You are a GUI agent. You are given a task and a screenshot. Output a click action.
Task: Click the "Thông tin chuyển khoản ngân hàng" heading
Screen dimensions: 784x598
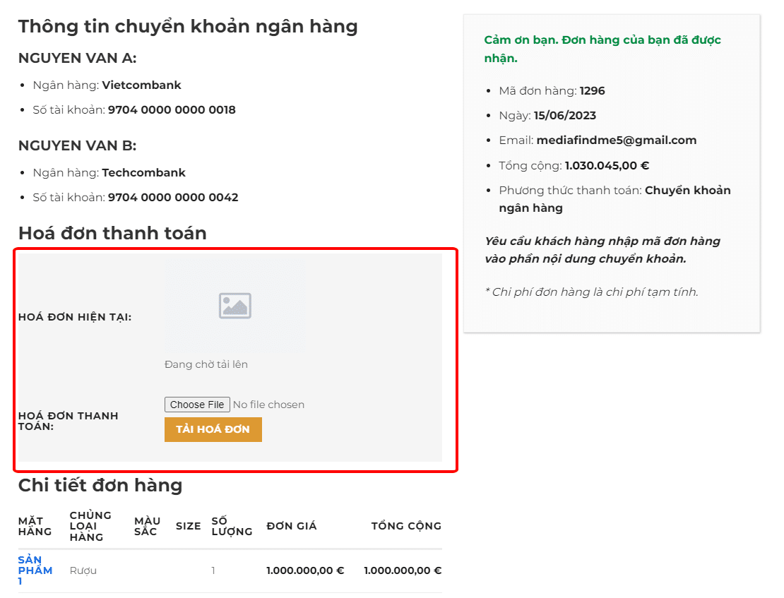[188, 26]
